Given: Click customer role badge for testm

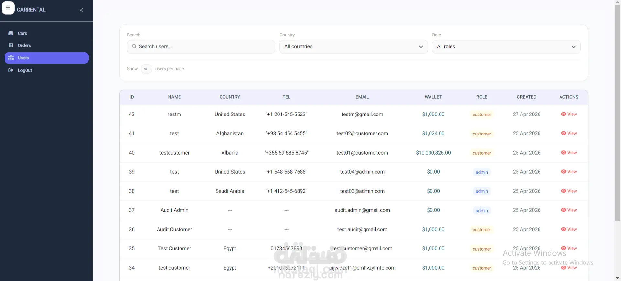Looking at the screenshot, I should tap(482, 115).
